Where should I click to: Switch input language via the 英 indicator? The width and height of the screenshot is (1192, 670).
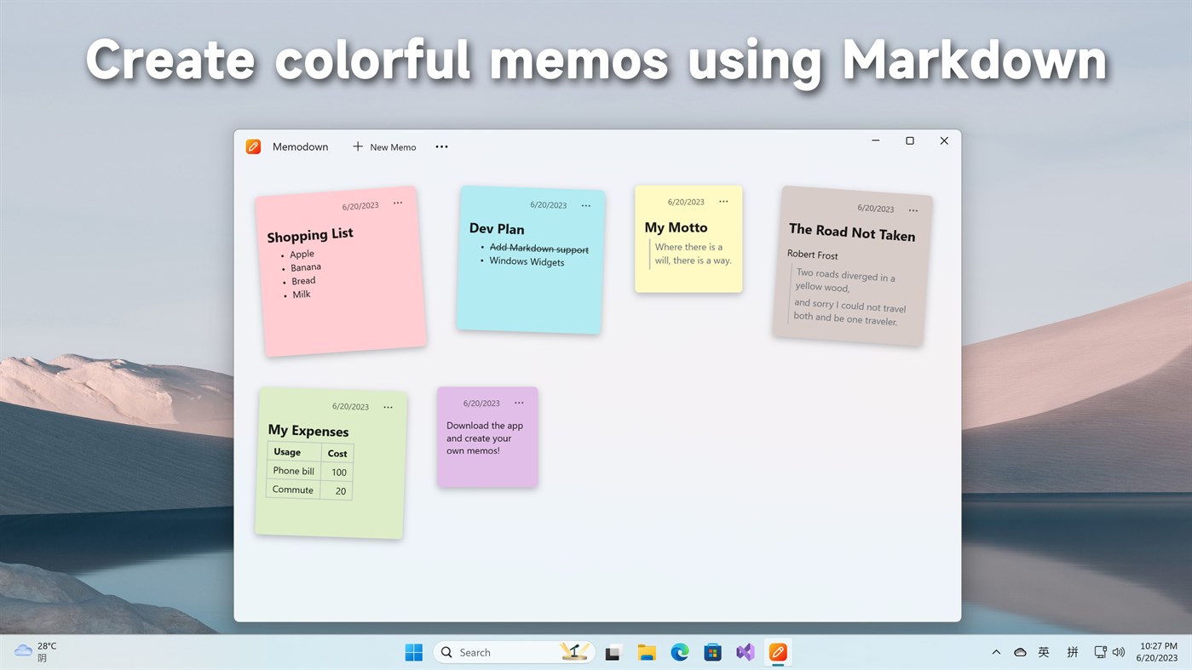[1044, 651]
